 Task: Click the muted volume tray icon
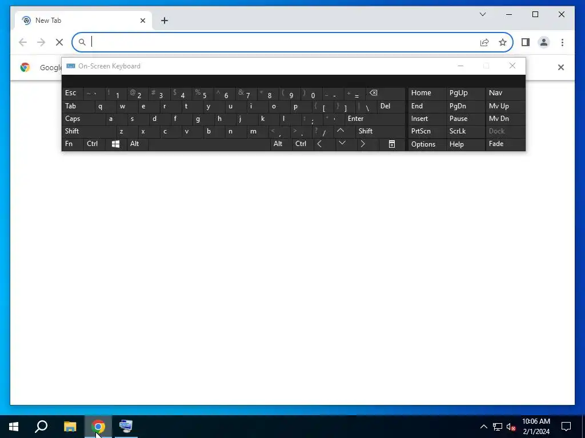(511, 427)
